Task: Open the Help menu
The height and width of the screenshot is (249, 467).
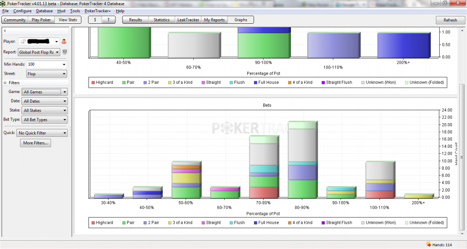Action: (x=120, y=11)
